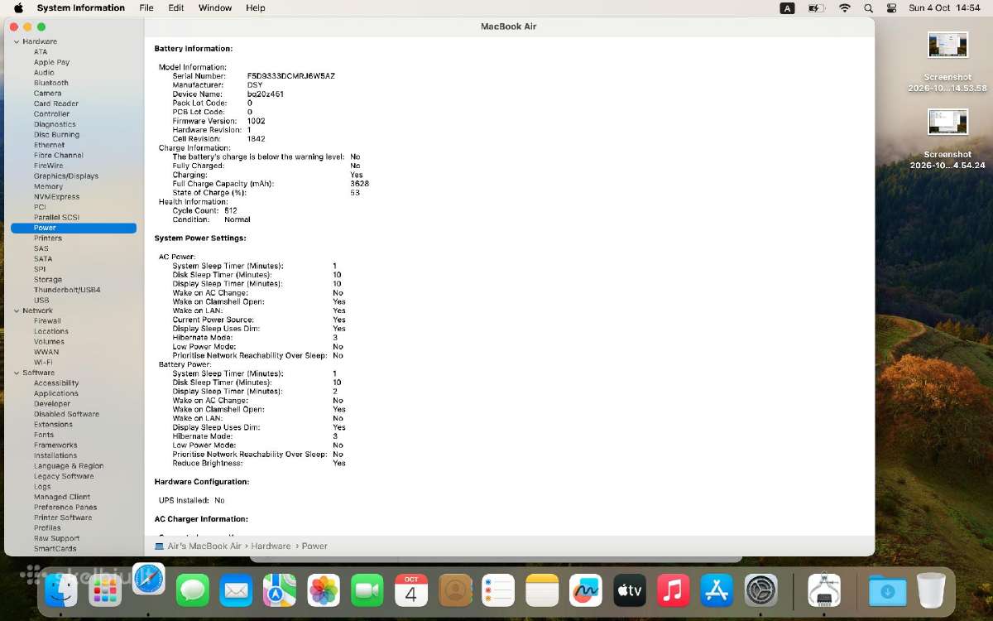Viewport: 993px width, 621px height.
Task: Open FaceTime app in the Dock
Action: [x=367, y=591]
